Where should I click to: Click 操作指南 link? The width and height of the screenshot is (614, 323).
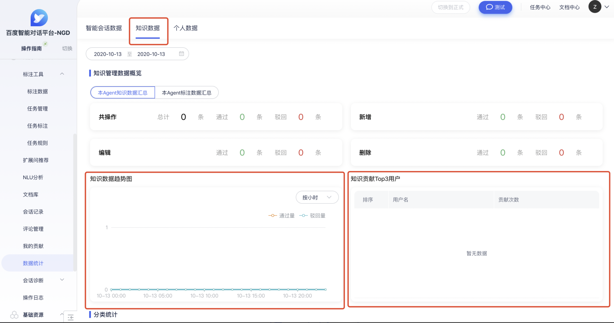31,49
